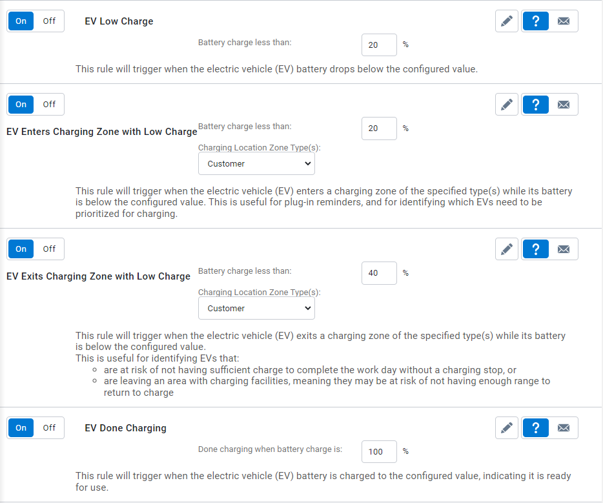Viewport: 603px width, 503px height.
Task: Open mail notifications for EV Low Charge
Action: coord(564,21)
